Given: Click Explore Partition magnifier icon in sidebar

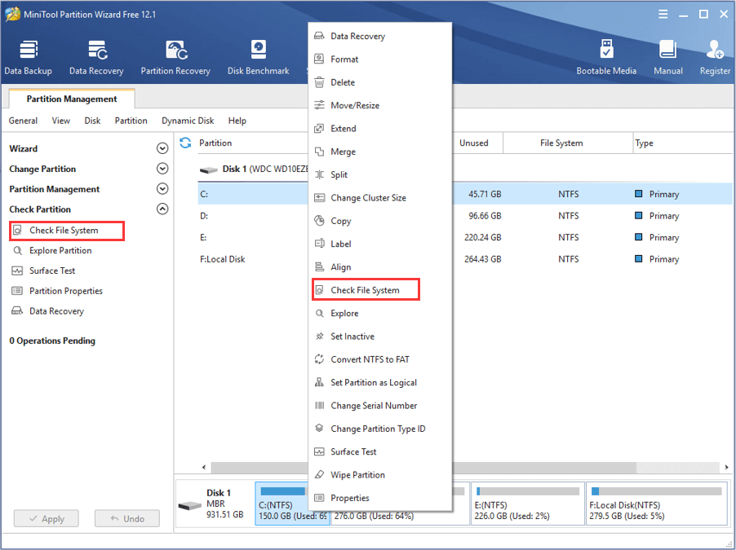Looking at the screenshot, I should tap(17, 250).
